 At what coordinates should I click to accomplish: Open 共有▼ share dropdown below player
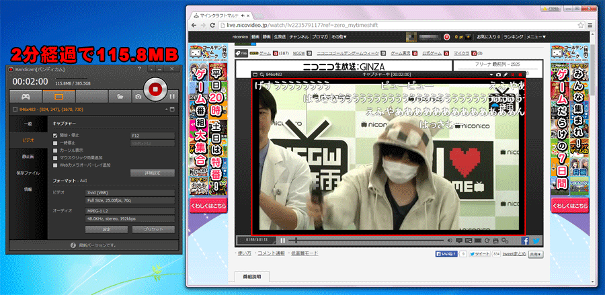(536, 254)
